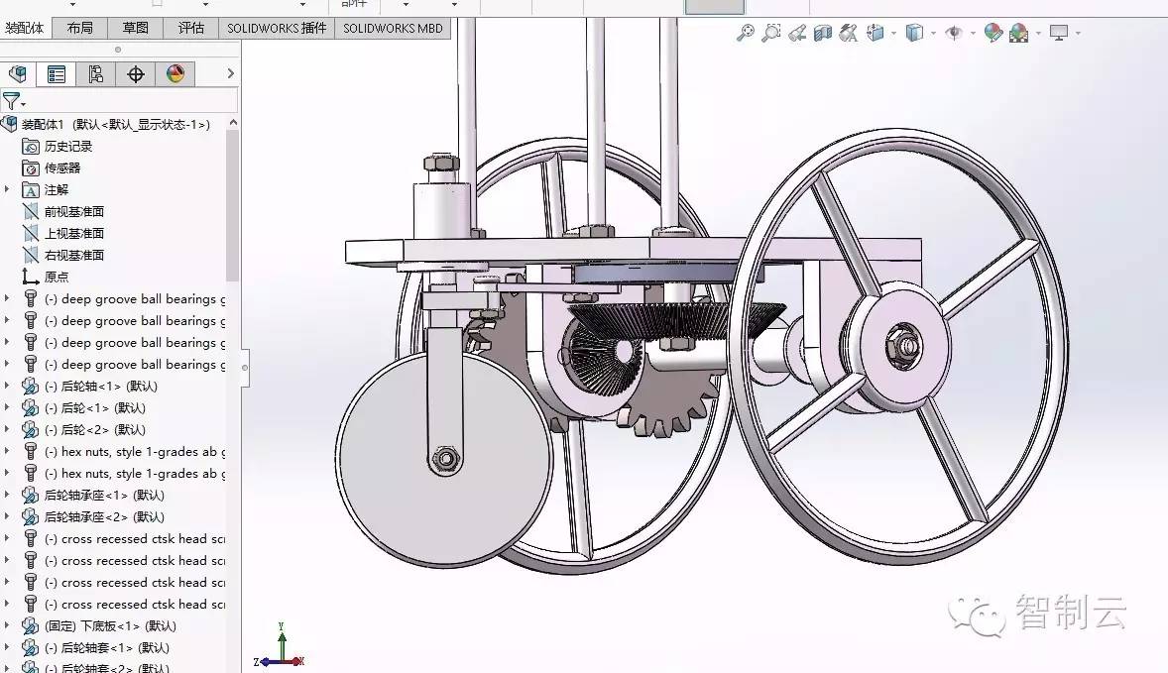Click the Hide/Show Items eye icon
The image size is (1168, 673).
coord(954,33)
